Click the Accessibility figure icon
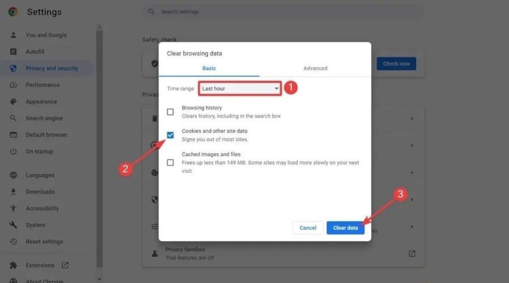509x283 pixels. pyautogui.click(x=14, y=208)
